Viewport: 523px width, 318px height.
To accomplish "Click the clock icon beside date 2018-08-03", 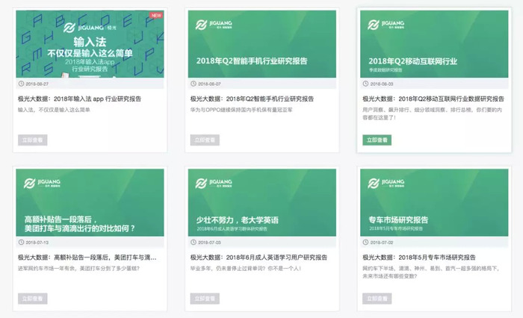I will click(x=365, y=84).
